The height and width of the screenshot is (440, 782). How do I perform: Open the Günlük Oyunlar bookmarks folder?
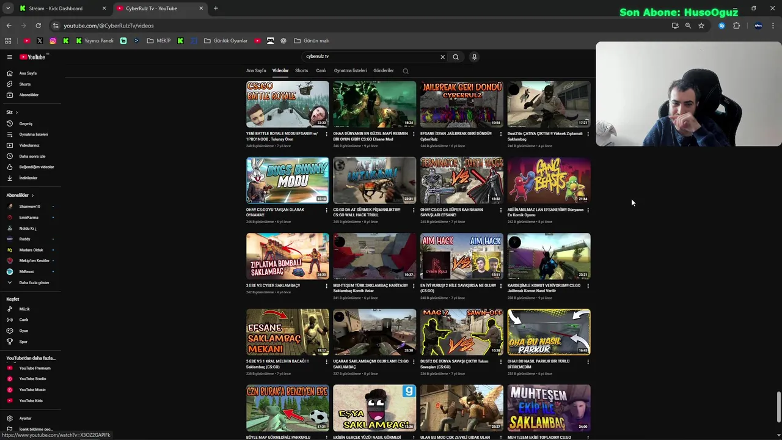pos(225,41)
